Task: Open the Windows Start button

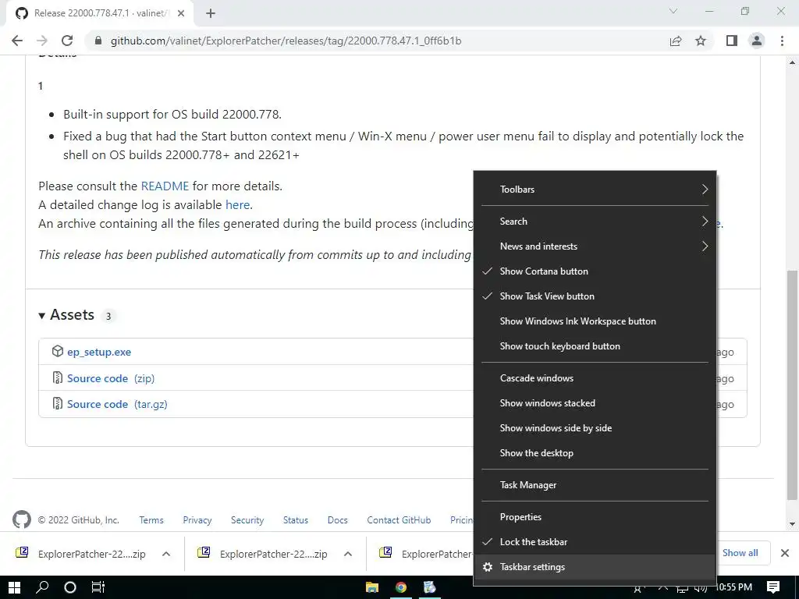Action: click(14, 587)
